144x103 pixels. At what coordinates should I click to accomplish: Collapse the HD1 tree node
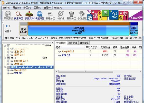(x=5, y=58)
